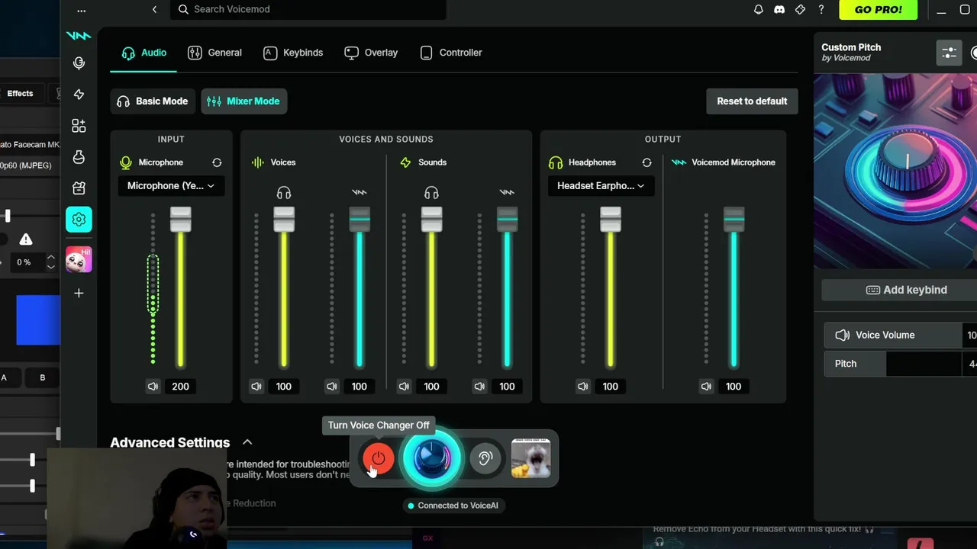The height and width of the screenshot is (549, 977).
Task: Click the Voices headphones icon above fader
Action: (x=284, y=193)
